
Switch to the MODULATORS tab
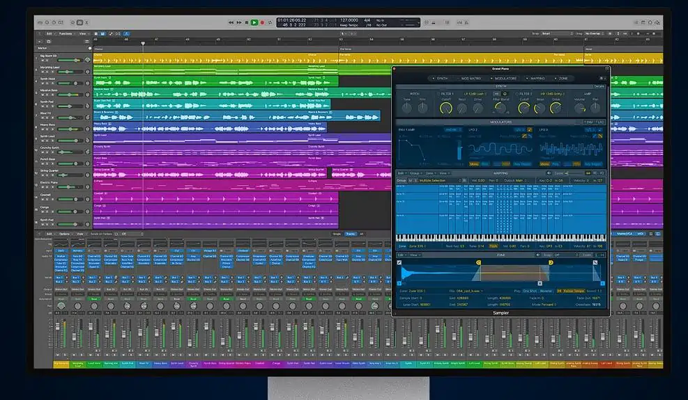tap(504, 79)
